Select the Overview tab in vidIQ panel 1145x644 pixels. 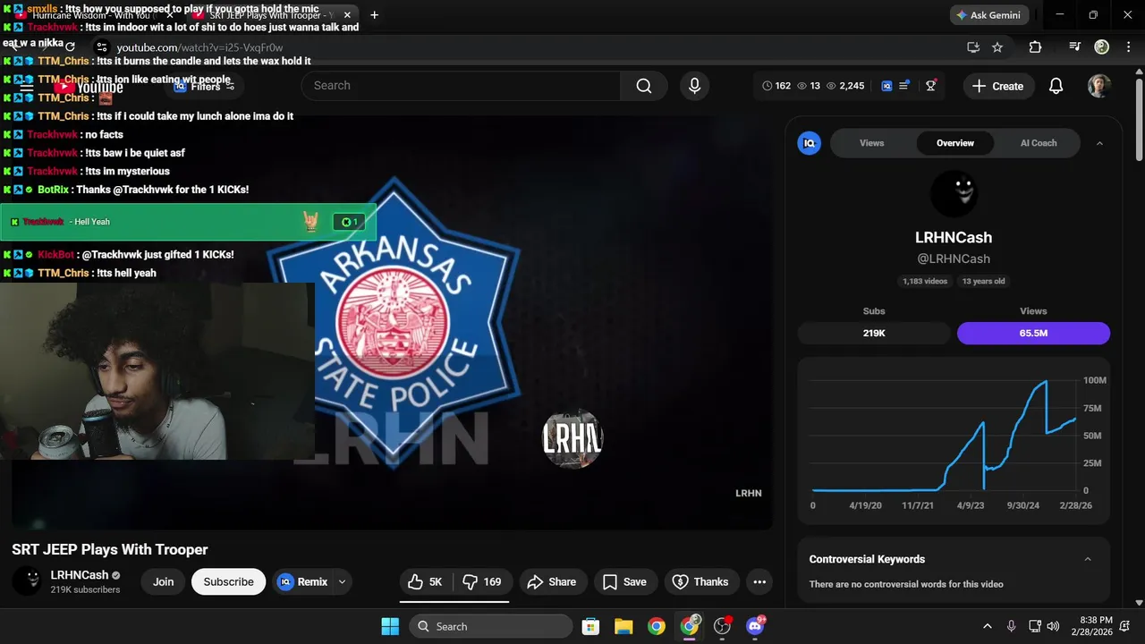pyautogui.click(x=955, y=143)
